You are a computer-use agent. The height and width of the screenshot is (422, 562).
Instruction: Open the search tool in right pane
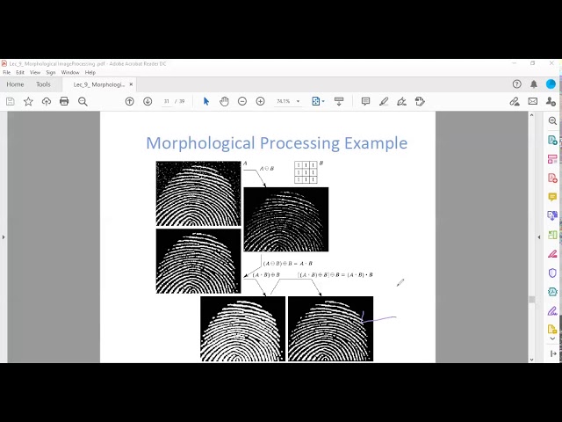coord(552,121)
